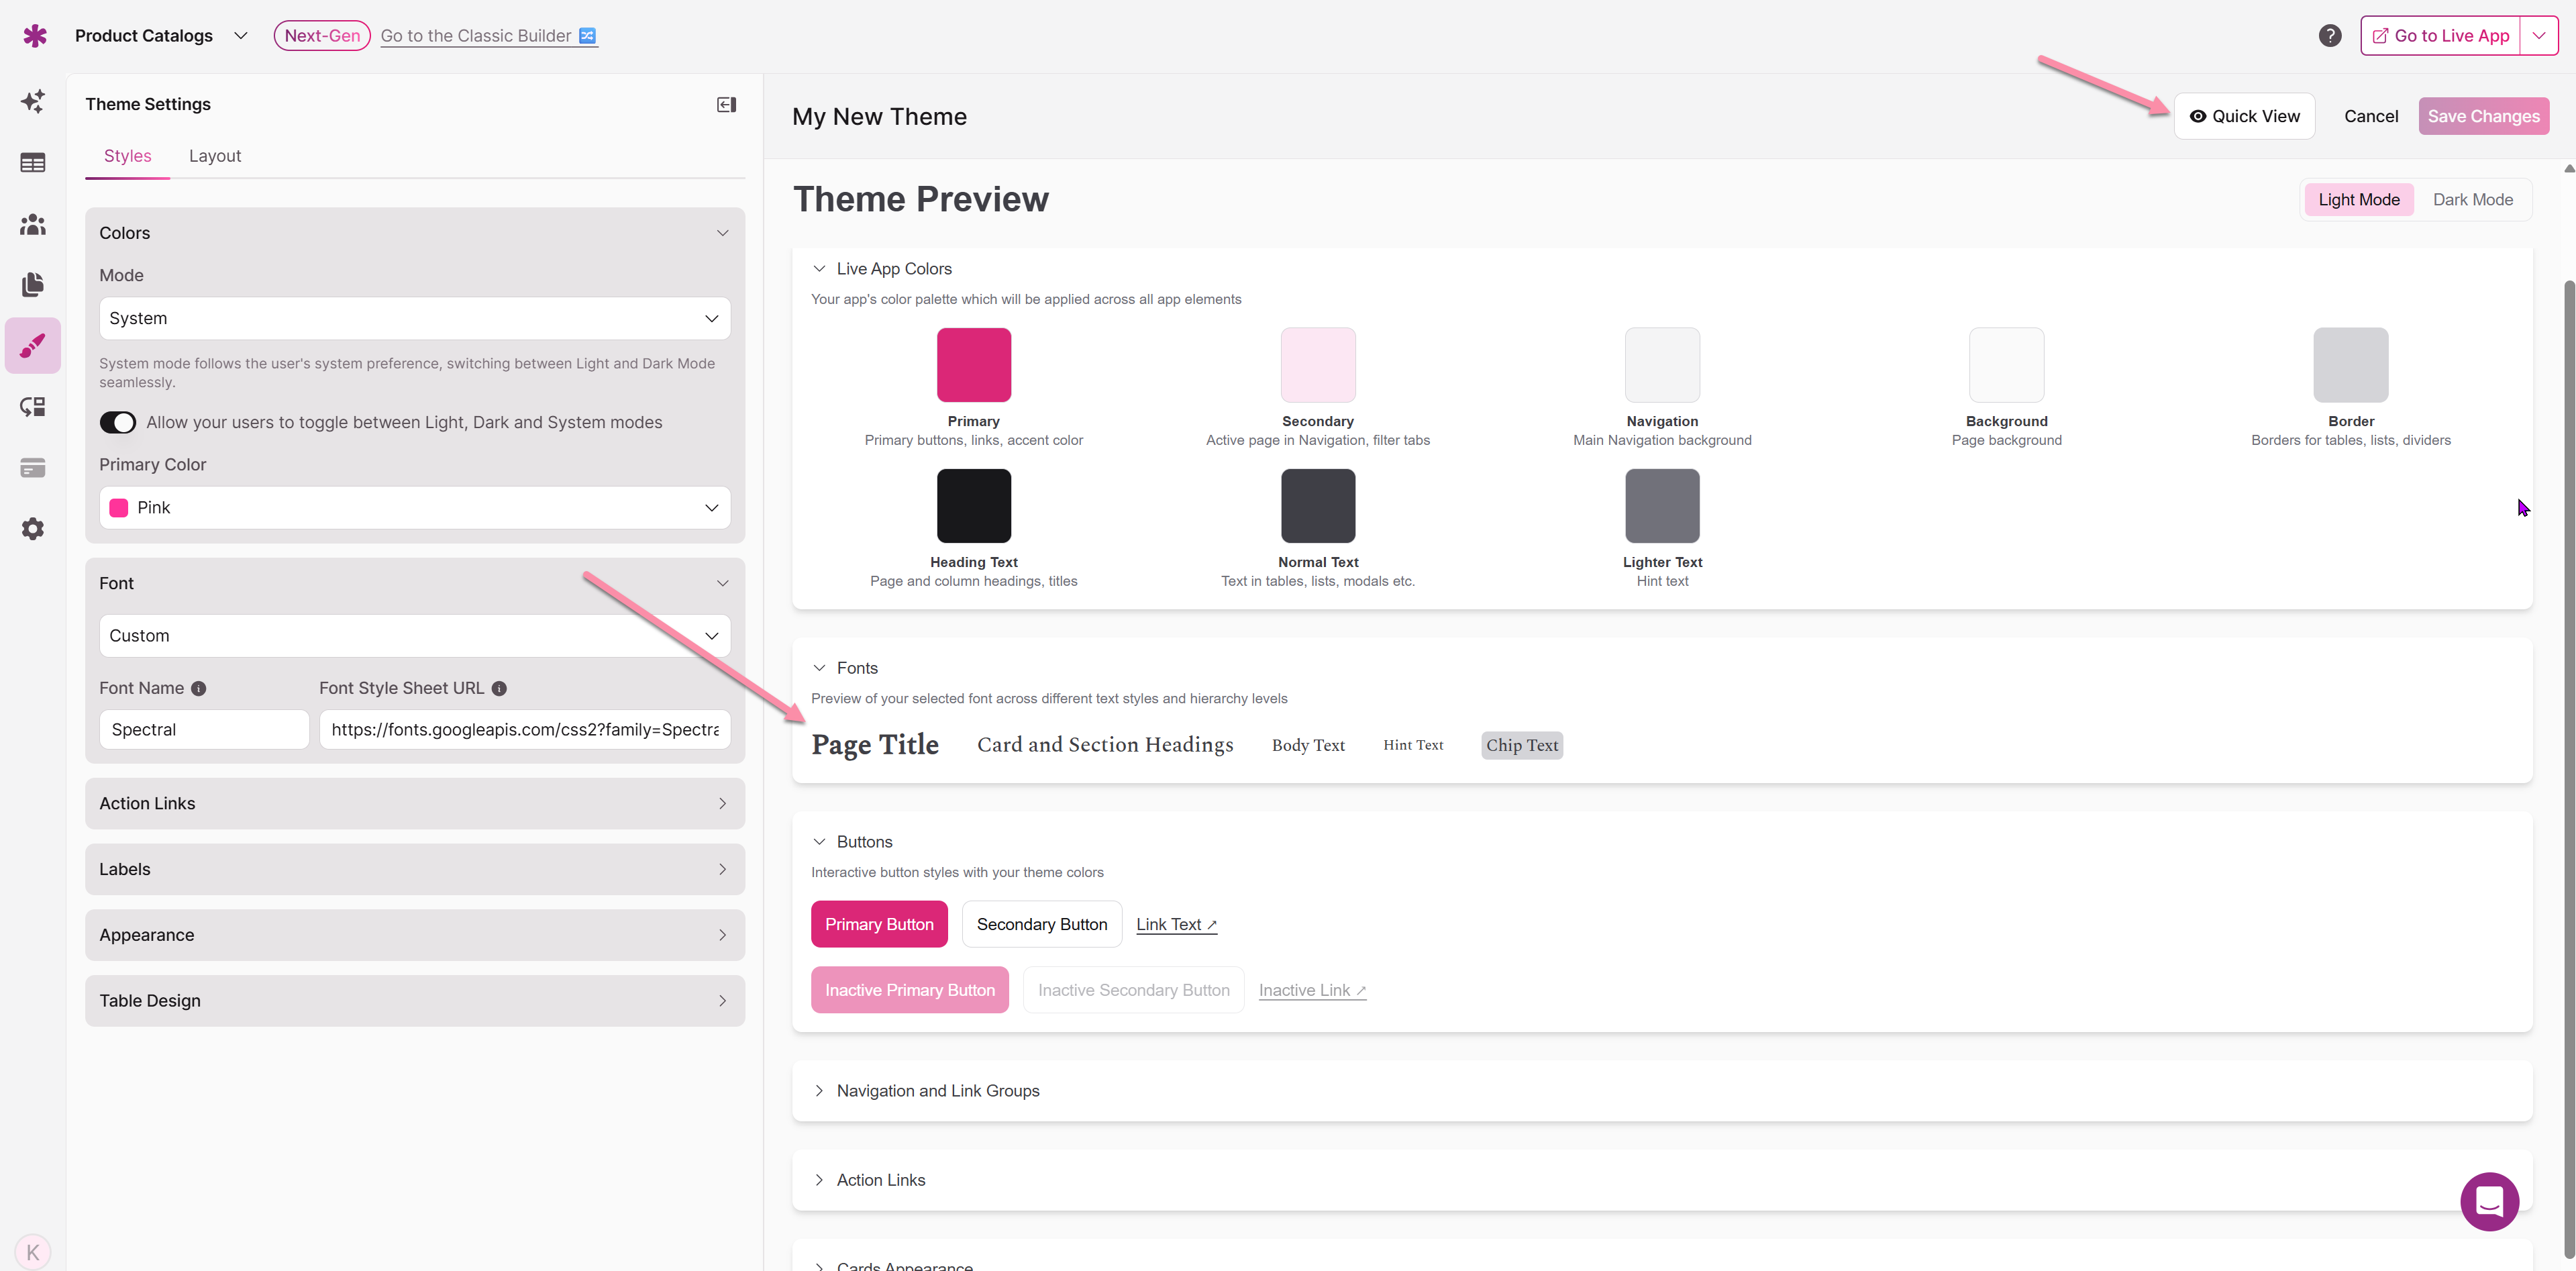Click the My New Theme title
The height and width of the screenshot is (1271, 2576).
(879, 116)
